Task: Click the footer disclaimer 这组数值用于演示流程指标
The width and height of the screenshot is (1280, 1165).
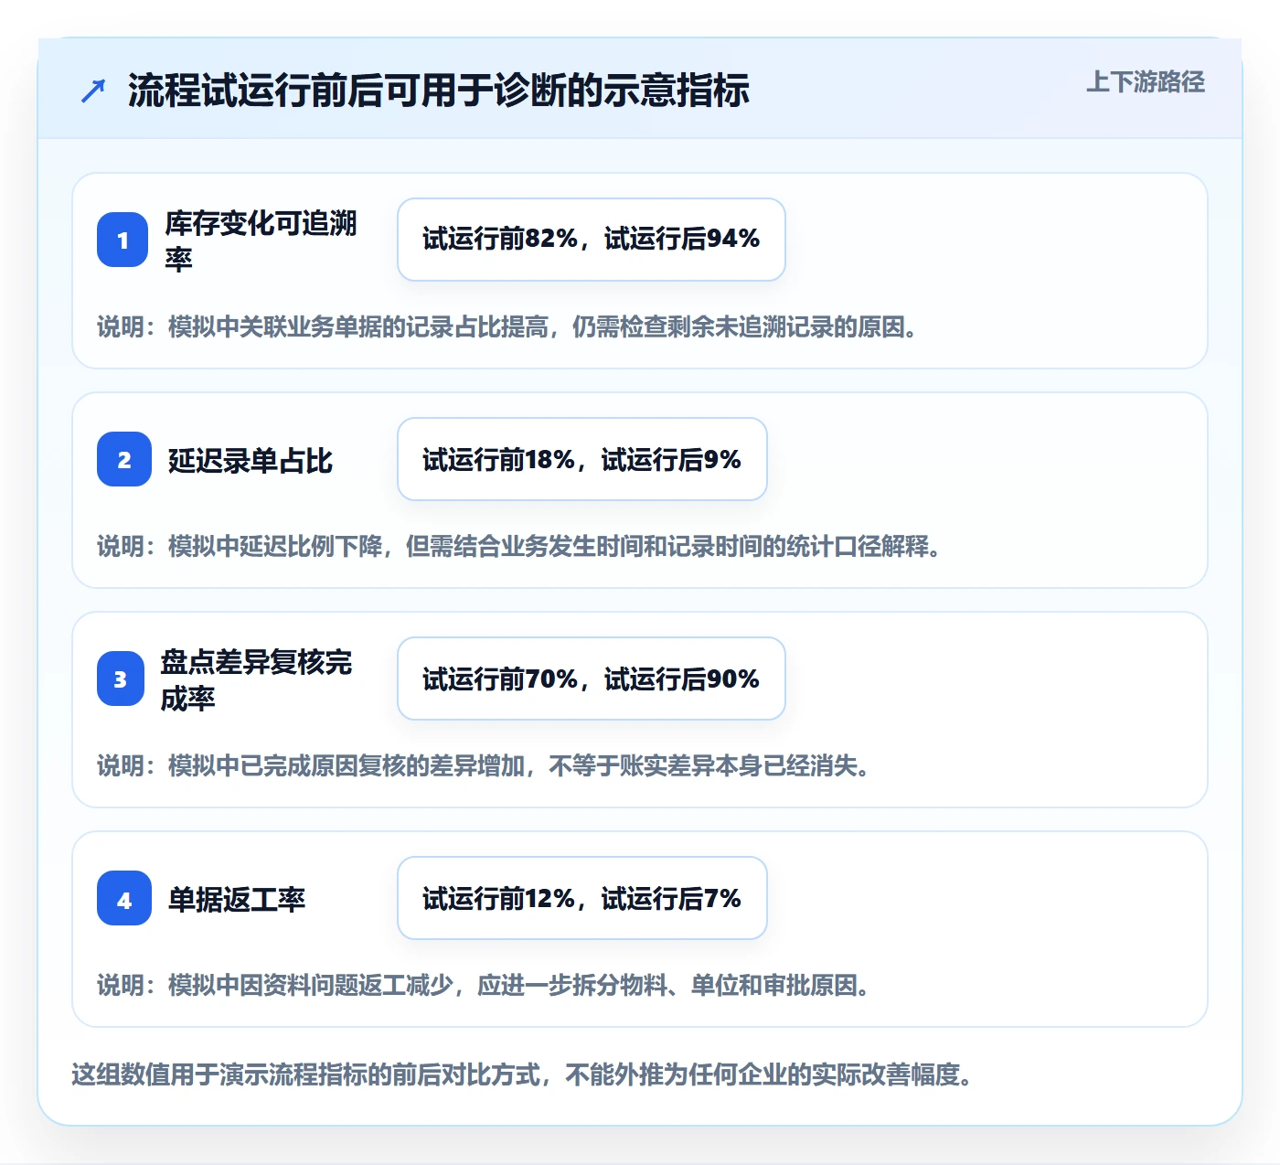Action: (522, 1074)
